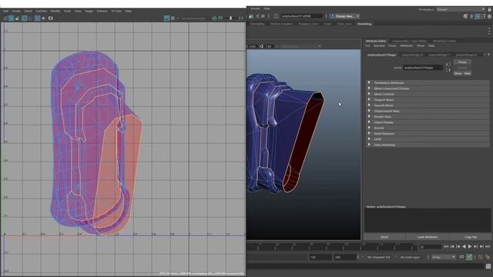Open the Workspace dropdown
Viewport: 493px width, 277px height.
pos(461,9)
